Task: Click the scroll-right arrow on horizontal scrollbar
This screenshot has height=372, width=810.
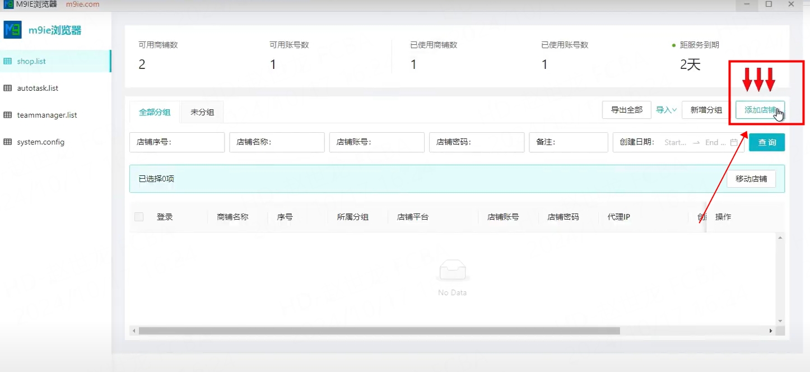Action: [x=771, y=331]
